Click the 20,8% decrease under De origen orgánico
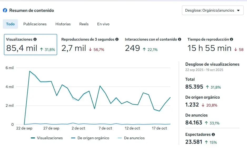Screen dimensions: 247x149 pos(210,105)
